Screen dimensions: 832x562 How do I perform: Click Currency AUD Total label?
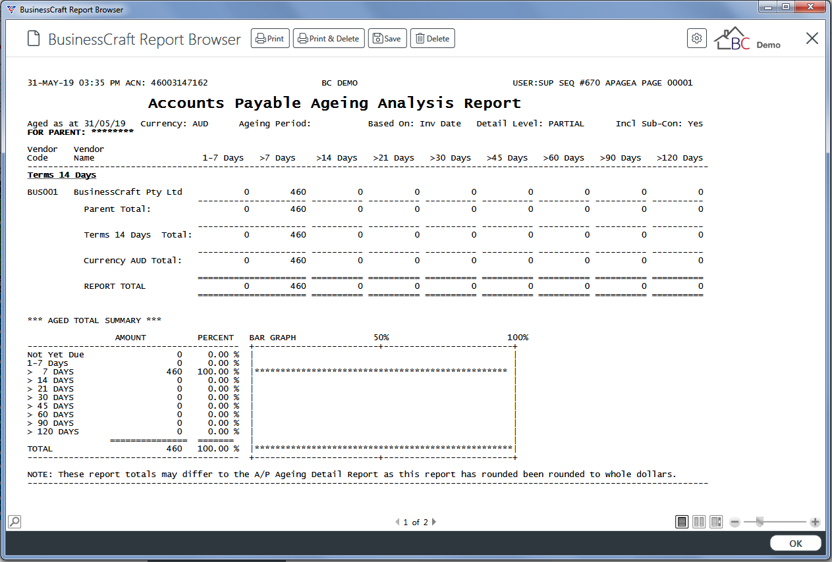click(x=132, y=261)
